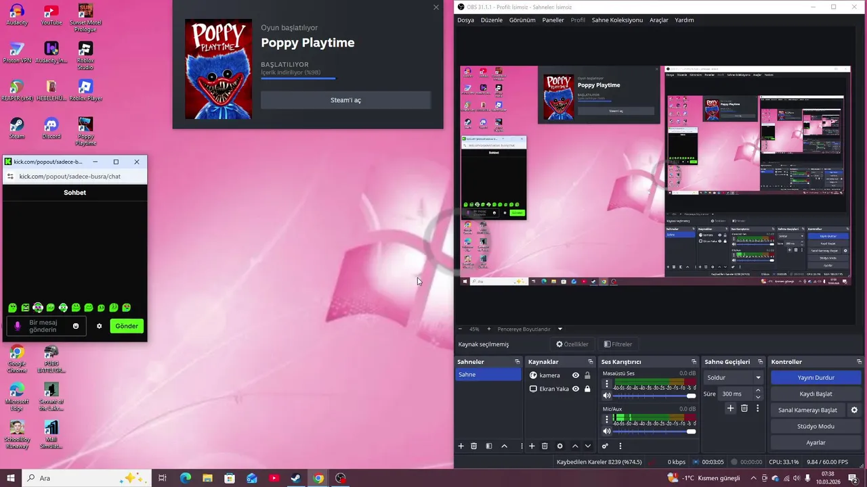Open Yardım menu in OBS
Screen dimensions: 867x487
coord(684,20)
